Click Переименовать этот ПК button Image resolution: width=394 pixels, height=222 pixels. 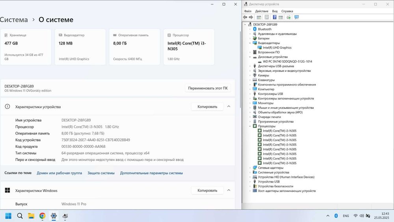[208, 88]
